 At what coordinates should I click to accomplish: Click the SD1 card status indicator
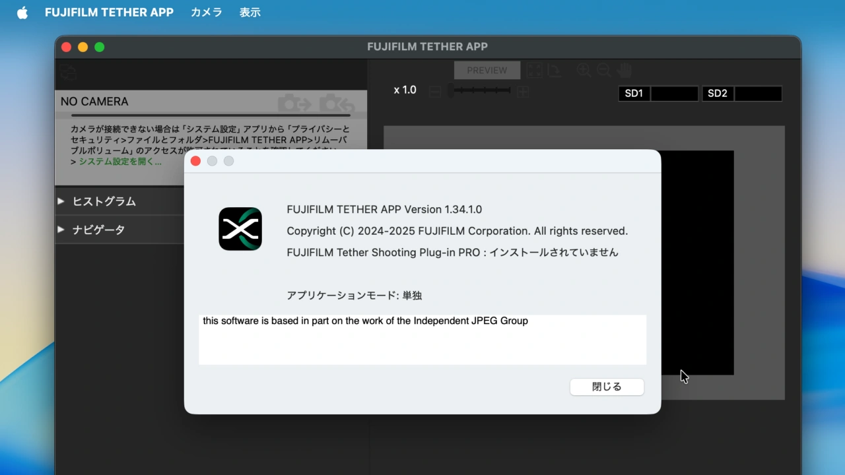pyautogui.click(x=658, y=93)
